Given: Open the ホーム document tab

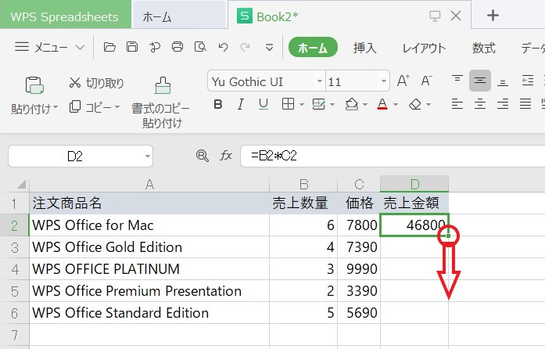Looking at the screenshot, I should click(178, 15).
